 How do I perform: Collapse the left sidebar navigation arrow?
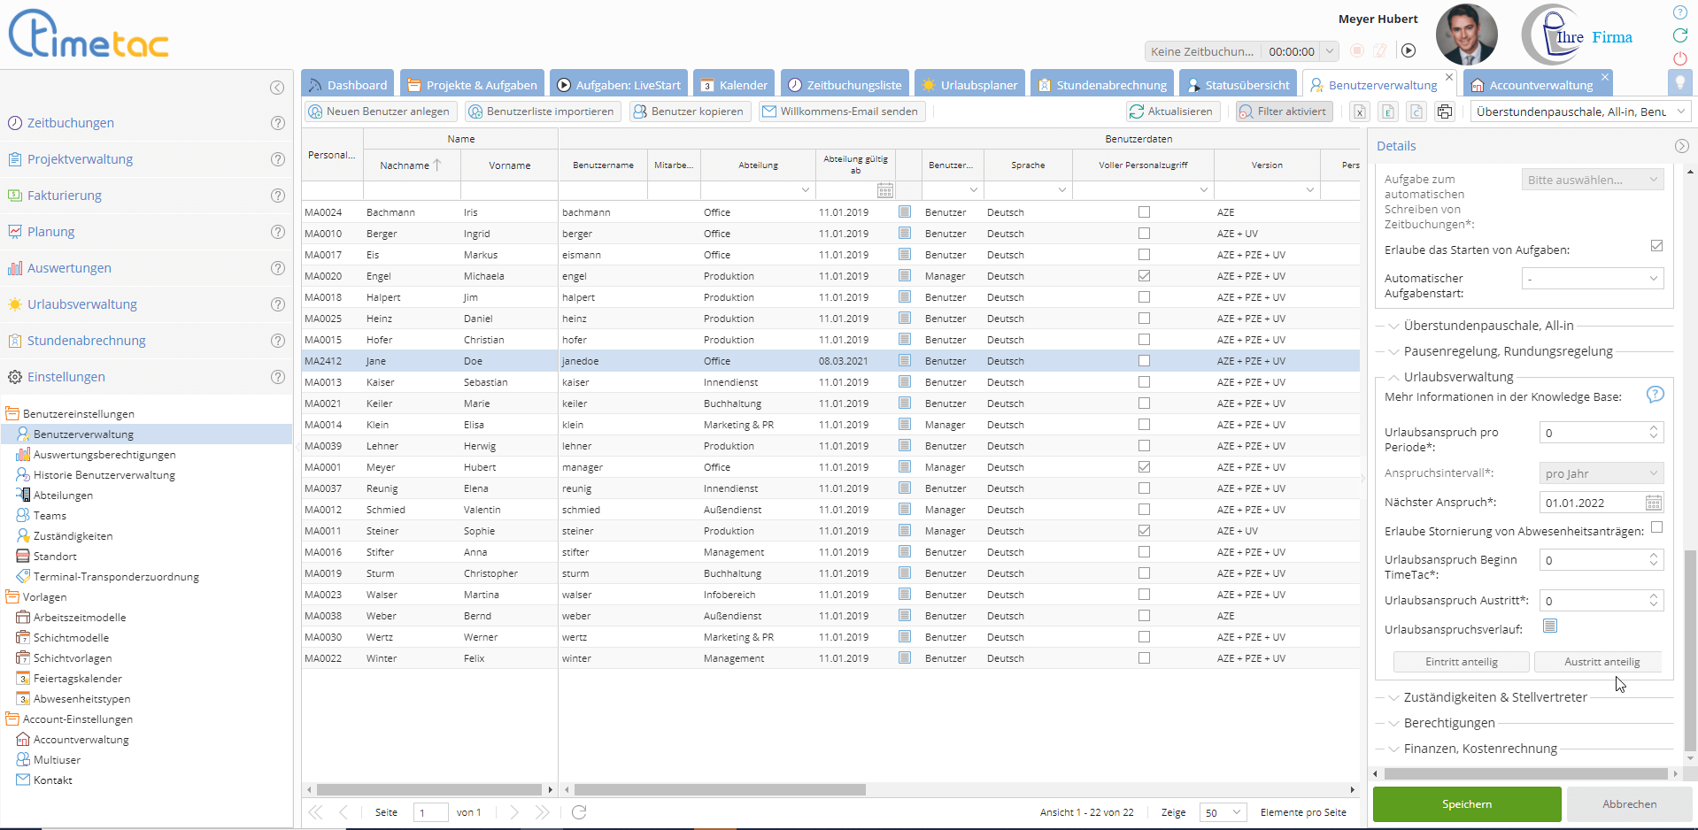[277, 88]
